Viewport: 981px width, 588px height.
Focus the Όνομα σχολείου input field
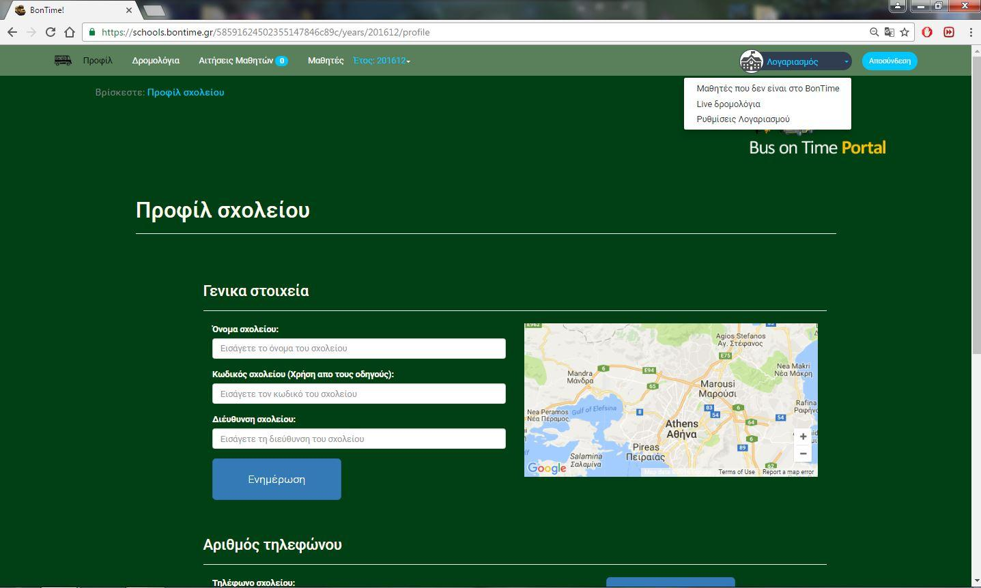pyautogui.click(x=359, y=349)
